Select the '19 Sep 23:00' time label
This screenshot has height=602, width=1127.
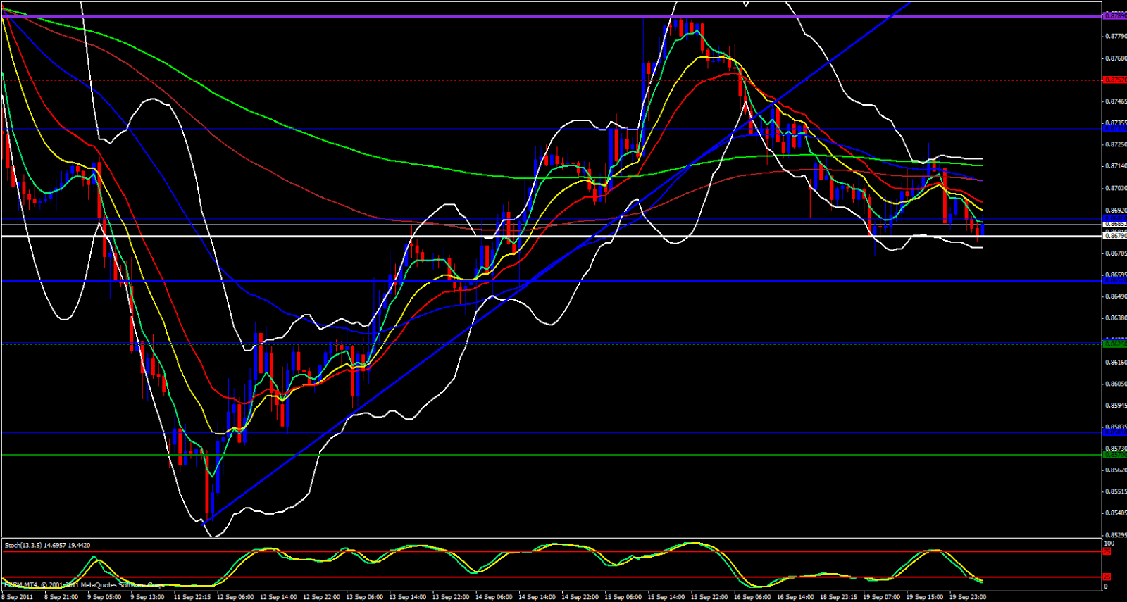click(x=968, y=597)
